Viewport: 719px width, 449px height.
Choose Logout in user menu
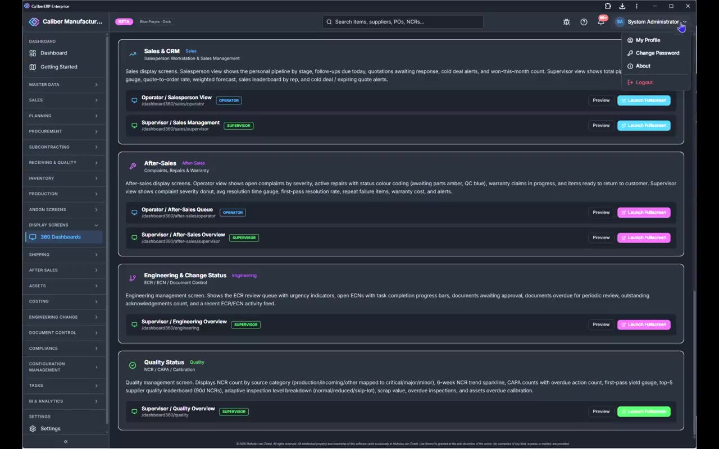[656, 83]
